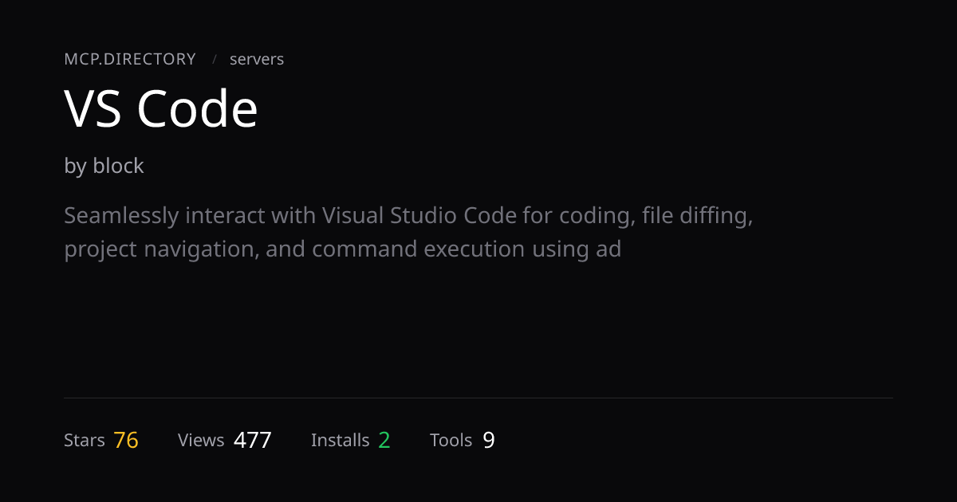
Task: Click the by block byline
Action: point(104,167)
